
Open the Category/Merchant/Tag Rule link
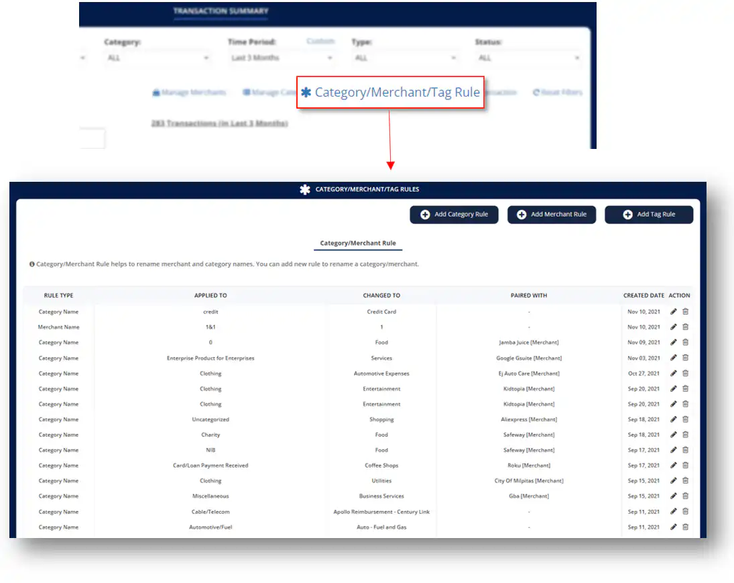[x=390, y=93]
